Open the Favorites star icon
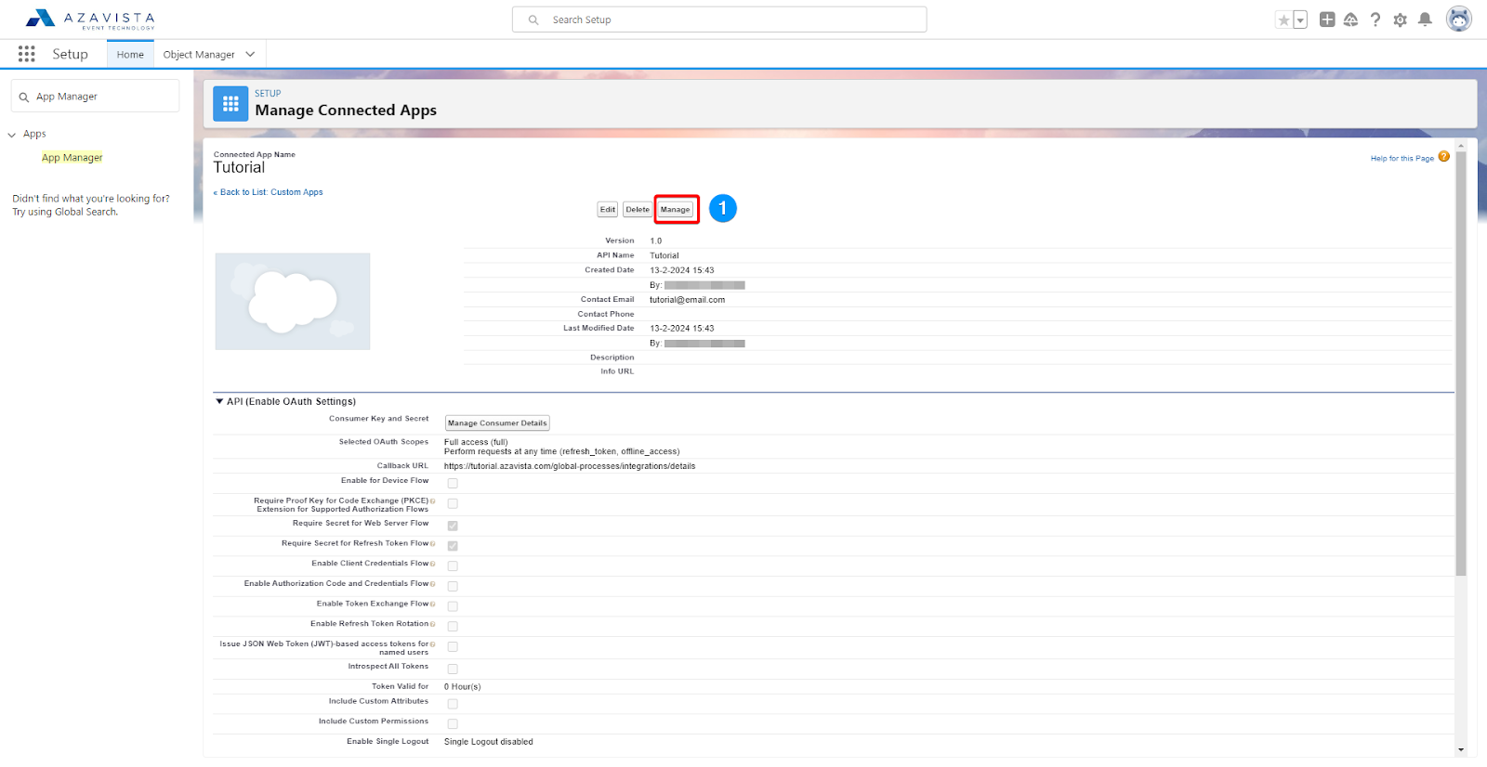 pyautogui.click(x=1284, y=19)
